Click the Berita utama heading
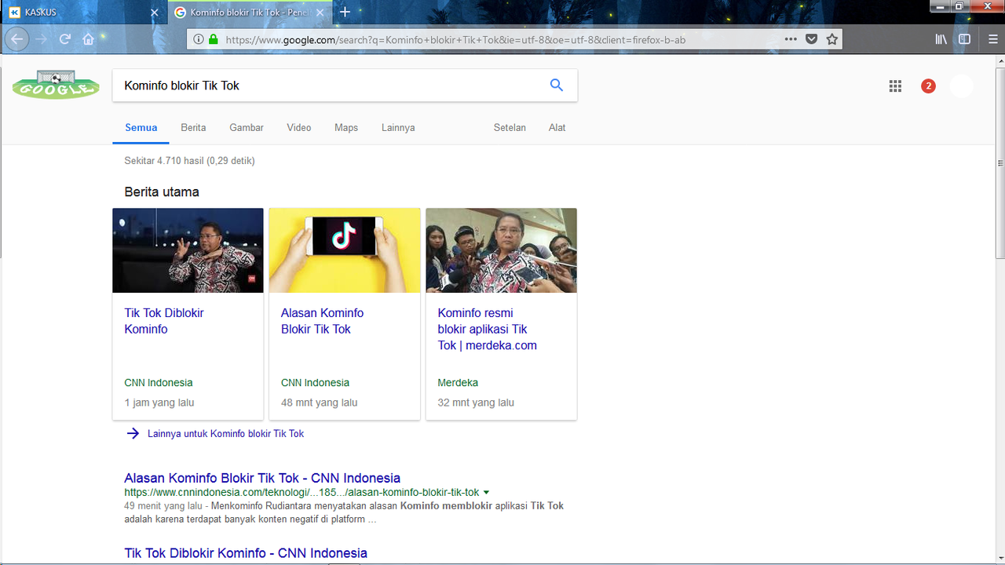 [x=162, y=191]
